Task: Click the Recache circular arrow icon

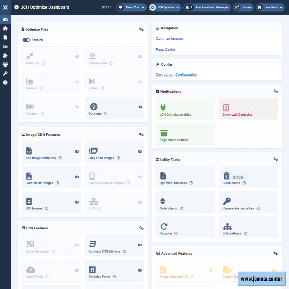Action: pyautogui.click(x=164, y=226)
